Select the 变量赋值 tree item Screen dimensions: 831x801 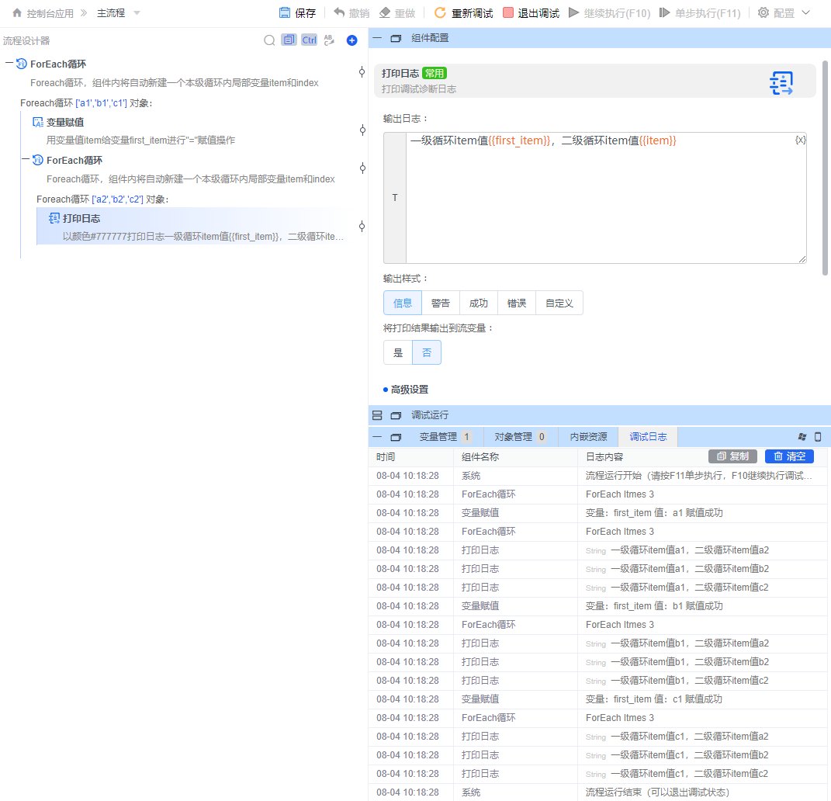(65, 123)
